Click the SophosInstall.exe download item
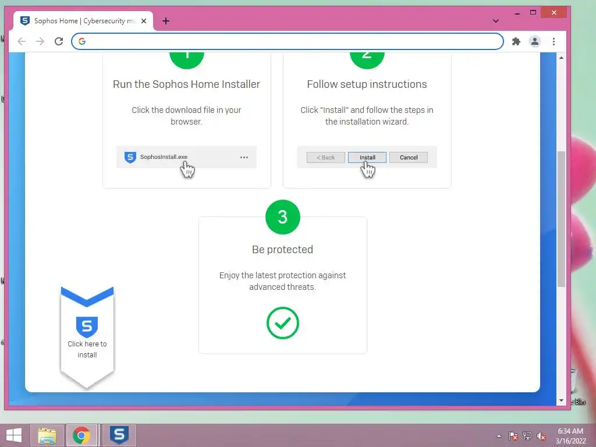596x447 pixels. (186, 157)
